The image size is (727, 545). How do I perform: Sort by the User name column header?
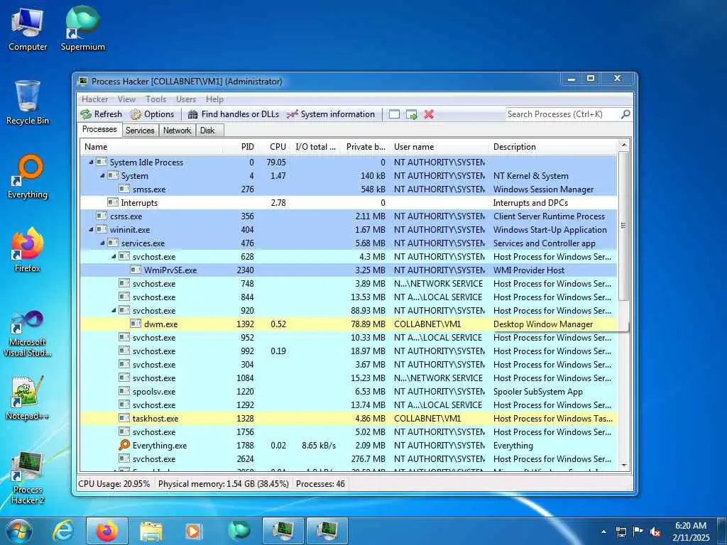[439, 147]
